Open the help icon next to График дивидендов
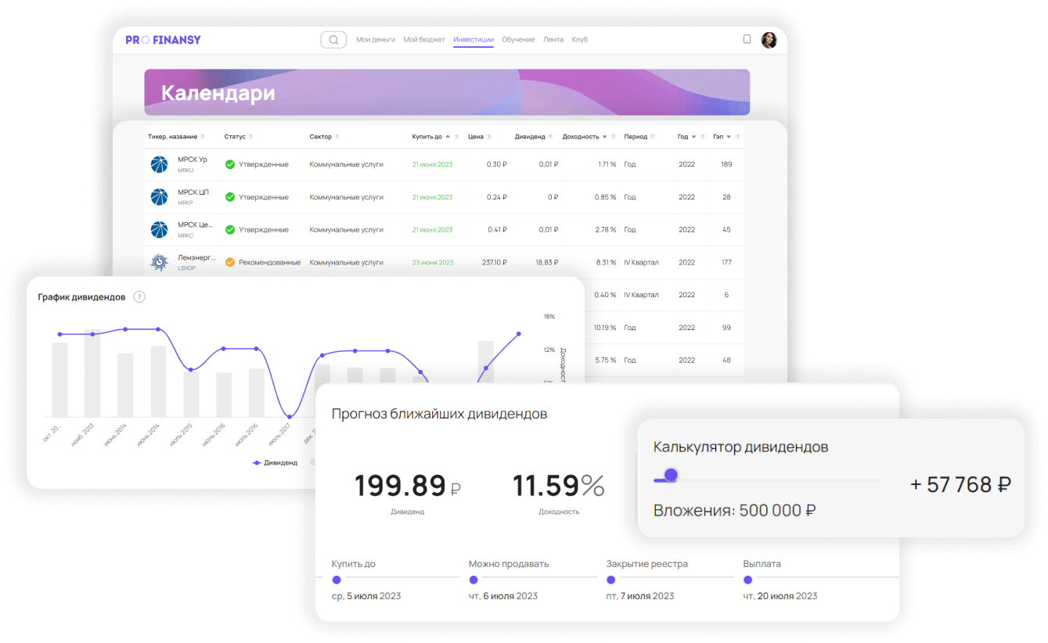 pos(139,296)
